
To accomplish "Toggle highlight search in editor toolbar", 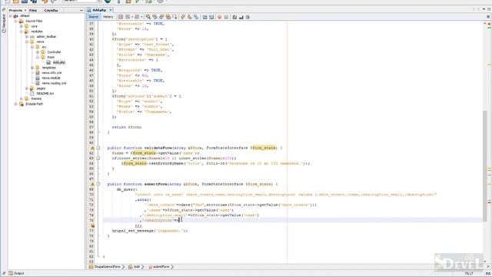I will pyautogui.click(x=168, y=17).
